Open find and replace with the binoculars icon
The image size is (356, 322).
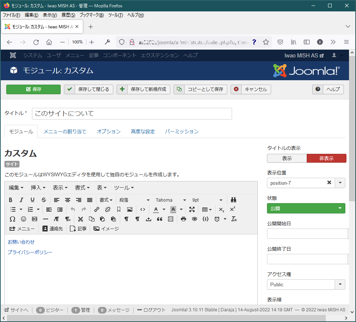tap(234, 200)
